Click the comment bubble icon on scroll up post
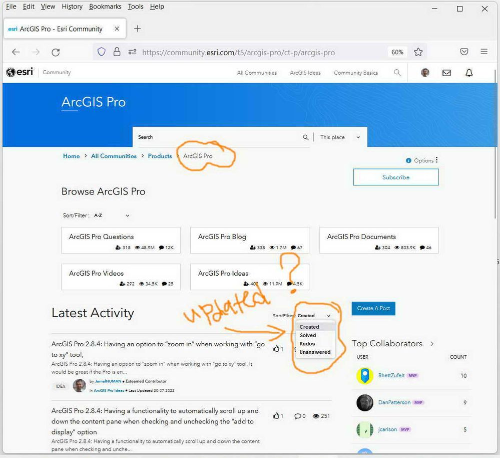Screen dimensions: 500x458 pyautogui.click(x=297, y=416)
